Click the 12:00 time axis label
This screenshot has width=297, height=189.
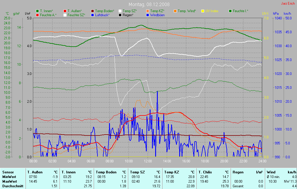click(148, 161)
